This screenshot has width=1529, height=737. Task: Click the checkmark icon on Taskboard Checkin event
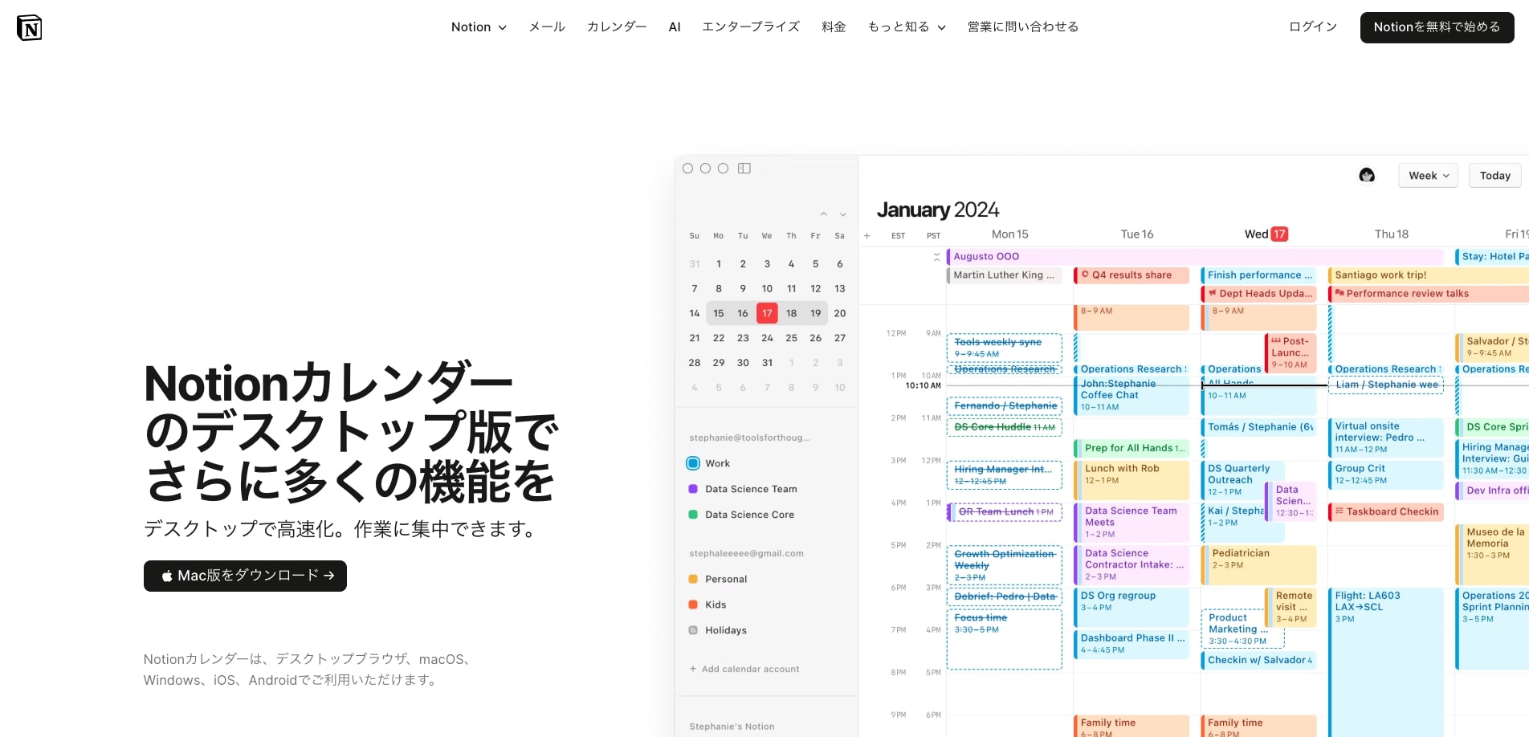(x=1341, y=511)
